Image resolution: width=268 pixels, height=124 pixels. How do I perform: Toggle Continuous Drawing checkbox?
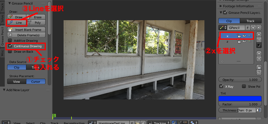coord(10,46)
